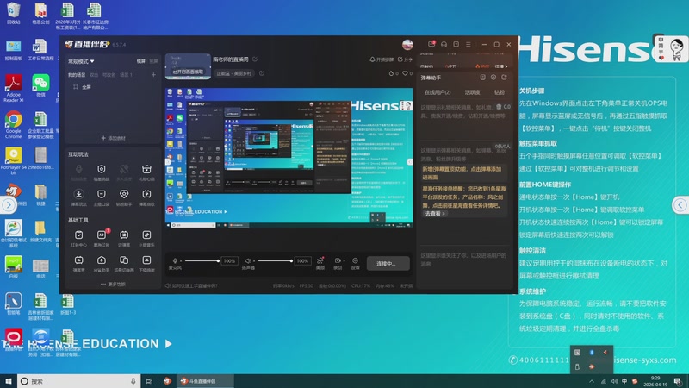The height and width of the screenshot is (388, 689).
Task: Click the 录制 record icon
Action: point(338,260)
